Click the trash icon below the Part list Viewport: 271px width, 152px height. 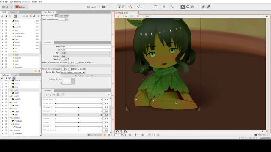(x=39, y=71)
